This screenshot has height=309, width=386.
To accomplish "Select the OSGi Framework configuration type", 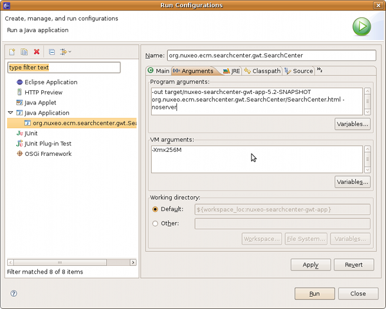I will pos(48,154).
